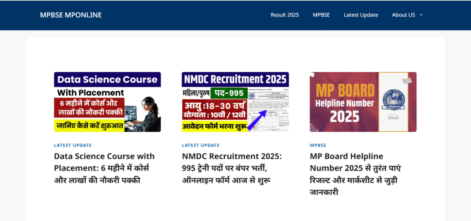
Task: Click Latest Update category above NMDC post
Action: (201, 145)
